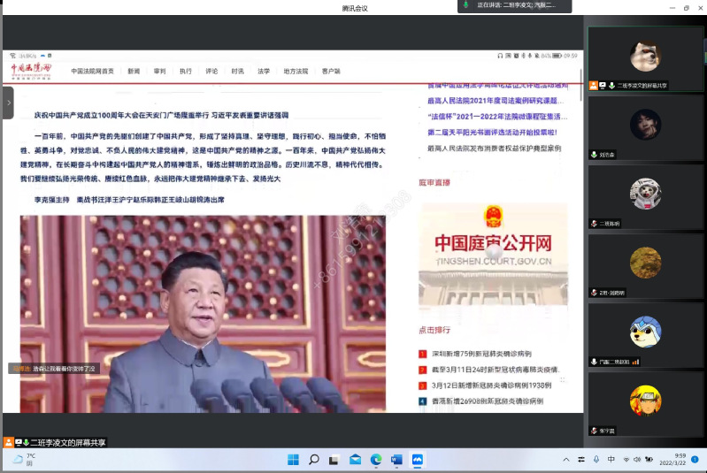Open the 中国法院网首页 nav tab
The height and width of the screenshot is (473, 707).
(93, 71)
